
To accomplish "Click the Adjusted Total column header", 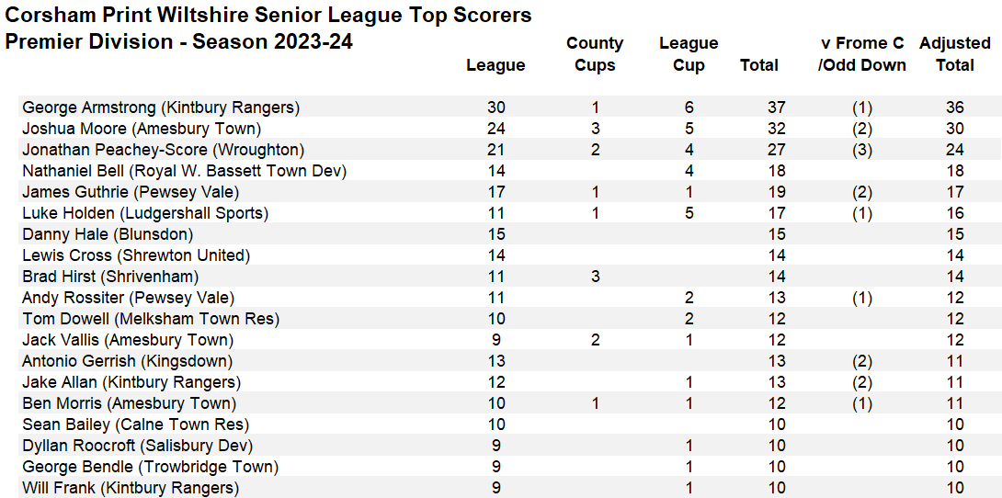I will [954, 54].
